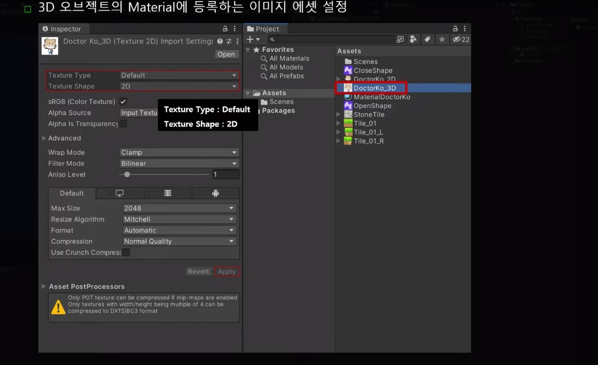Image resolution: width=598 pixels, height=365 pixels.
Task: Select StoneTile texture icon
Action: click(348, 114)
